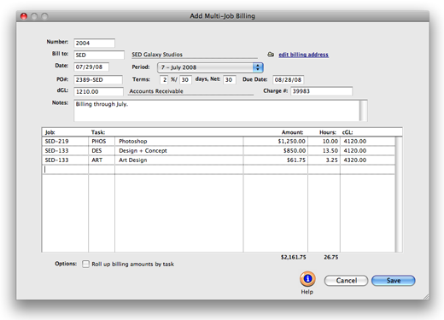Click the empty job cell in fourth row

(65, 170)
